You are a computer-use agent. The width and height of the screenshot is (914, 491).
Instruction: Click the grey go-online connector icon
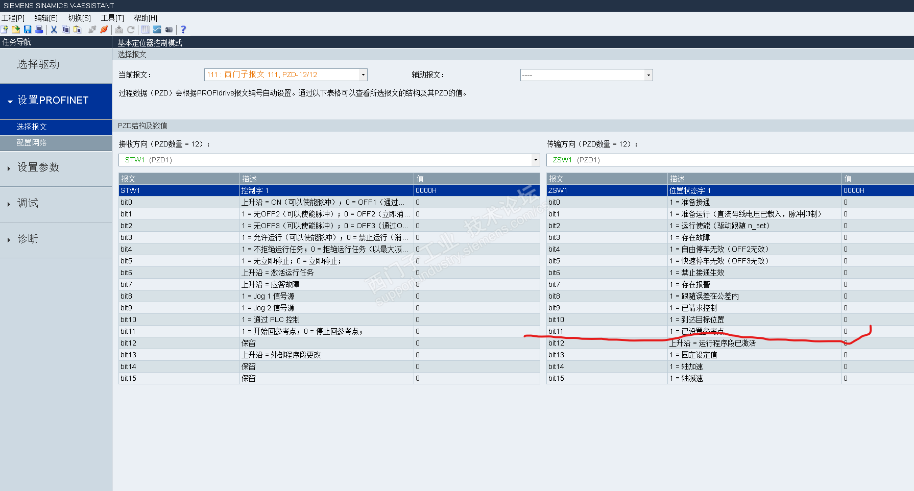(92, 30)
